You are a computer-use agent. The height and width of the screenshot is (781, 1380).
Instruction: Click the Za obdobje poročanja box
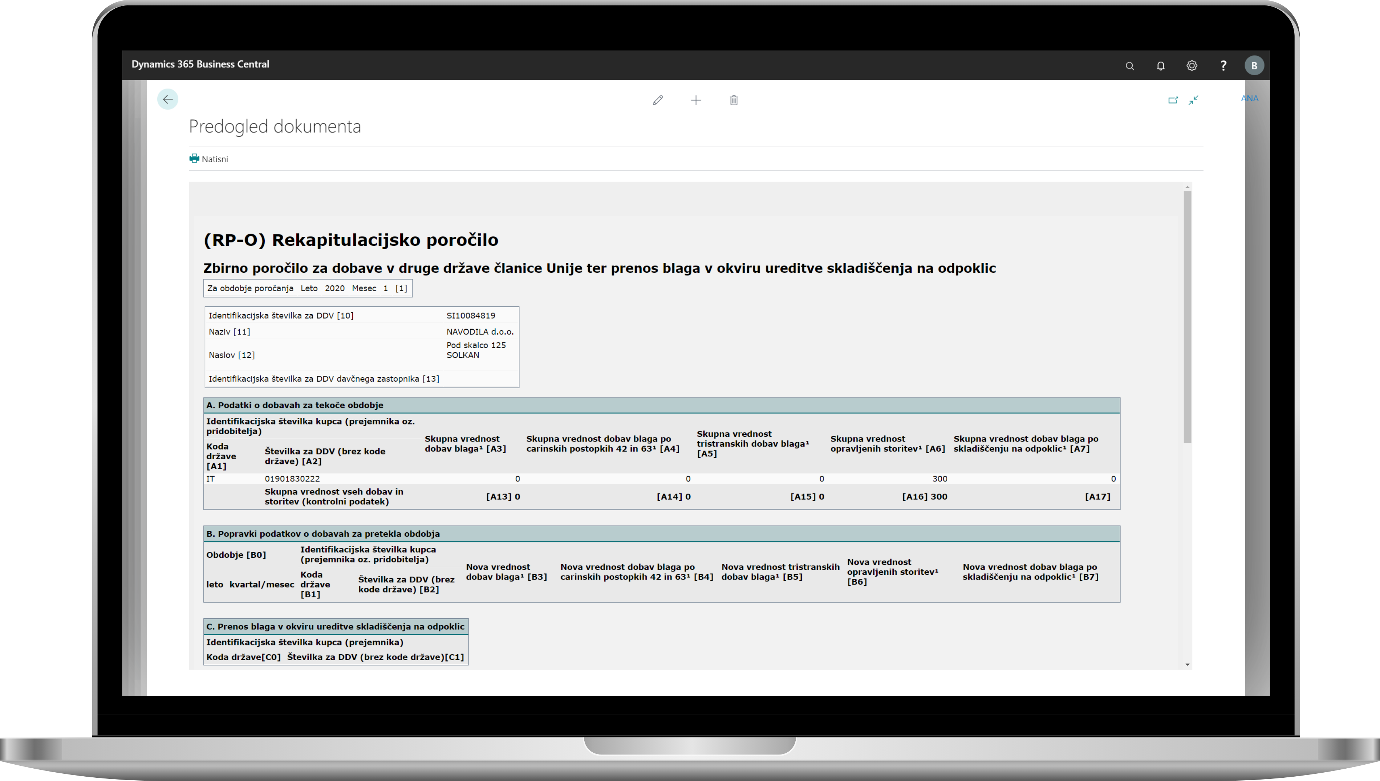308,288
